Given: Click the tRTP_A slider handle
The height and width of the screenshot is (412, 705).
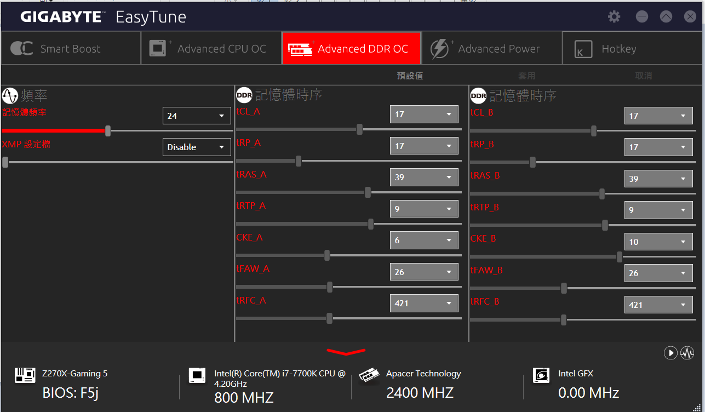Looking at the screenshot, I should 371,224.
